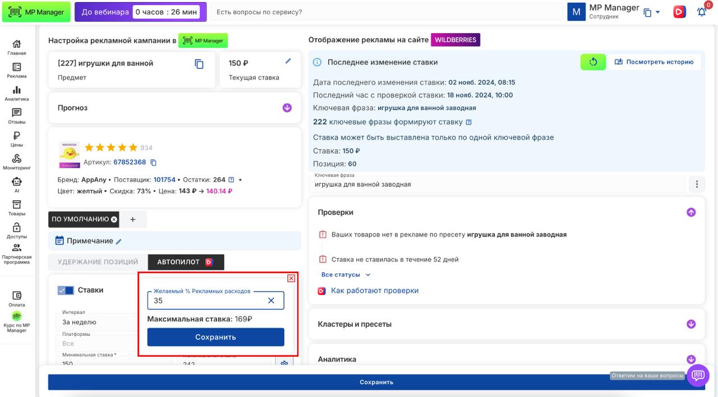Click the green refresh bid icon
718x397 pixels.
click(x=593, y=62)
